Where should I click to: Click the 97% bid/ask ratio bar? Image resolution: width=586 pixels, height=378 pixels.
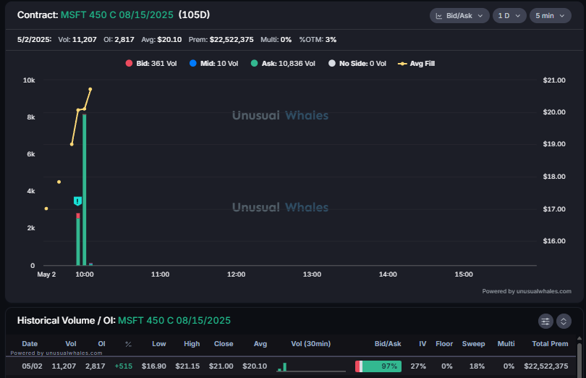coord(378,366)
